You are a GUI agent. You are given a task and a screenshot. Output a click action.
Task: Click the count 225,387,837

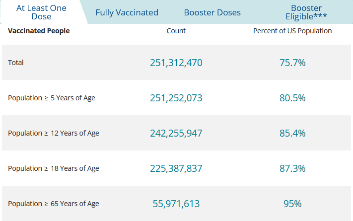(x=176, y=168)
